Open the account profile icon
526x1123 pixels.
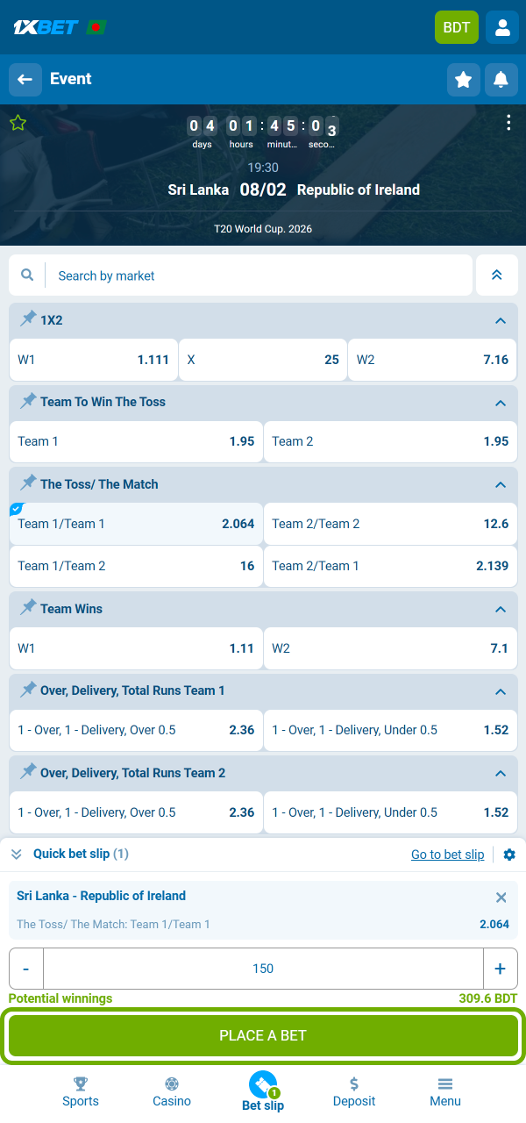click(501, 27)
